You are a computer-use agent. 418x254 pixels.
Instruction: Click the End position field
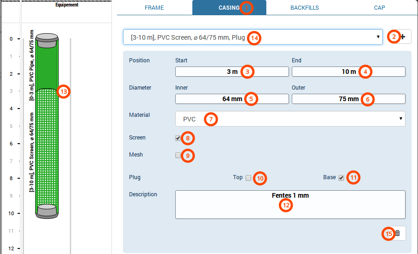[x=348, y=72]
